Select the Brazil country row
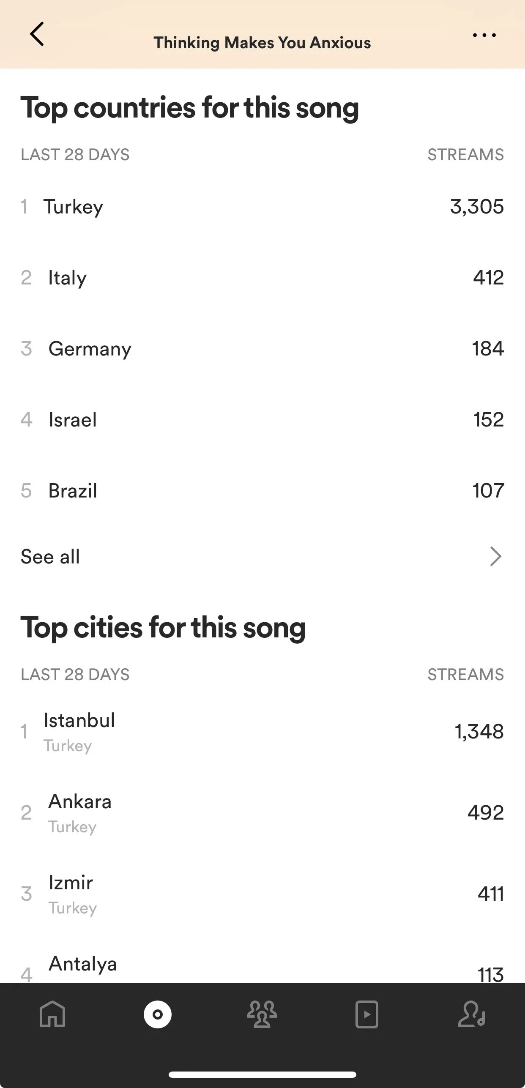This screenshot has width=525, height=1088. (262, 491)
